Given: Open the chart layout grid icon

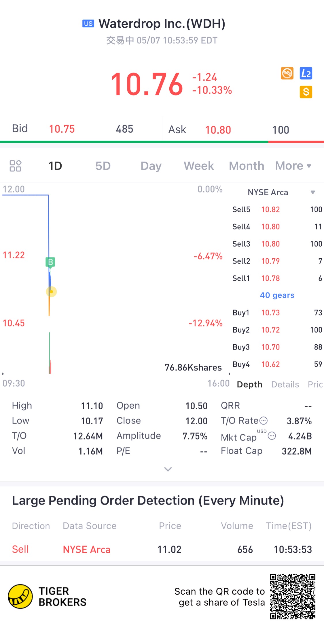Looking at the screenshot, I should pyautogui.click(x=16, y=166).
